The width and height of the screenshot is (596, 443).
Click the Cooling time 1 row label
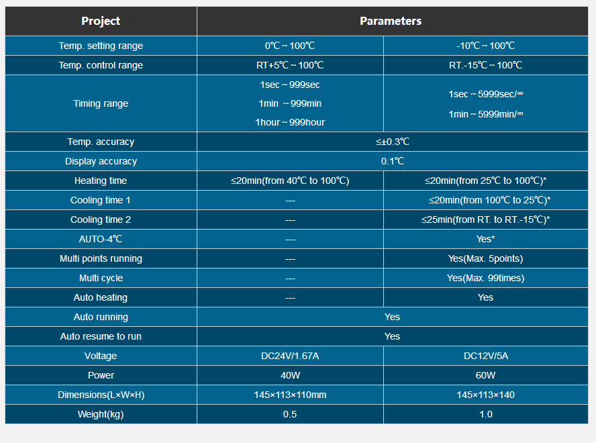pos(101,200)
